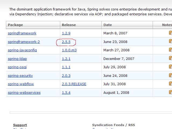Screen dimensions: 172x129
Task: Select the date June 24, 2008
Action: coord(115,76)
